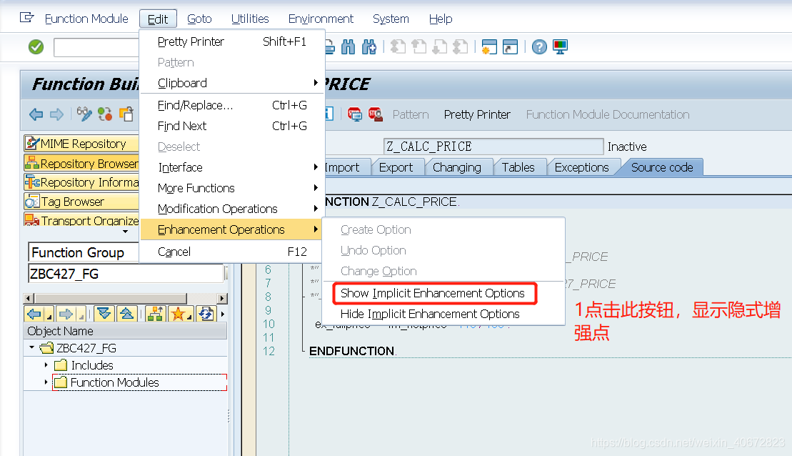Click the ZBC427_FG function group input field
The height and width of the screenshot is (456, 792).
[x=125, y=274]
